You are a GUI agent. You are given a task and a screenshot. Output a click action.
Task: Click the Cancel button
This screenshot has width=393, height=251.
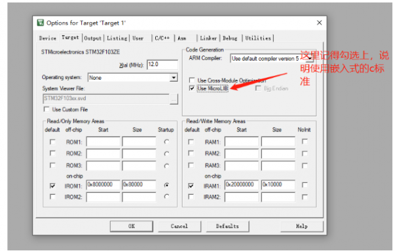point(179,226)
